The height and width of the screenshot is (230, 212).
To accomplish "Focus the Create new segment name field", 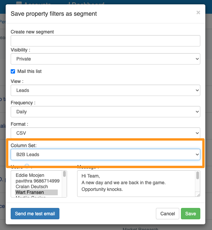I will click(x=105, y=41).
